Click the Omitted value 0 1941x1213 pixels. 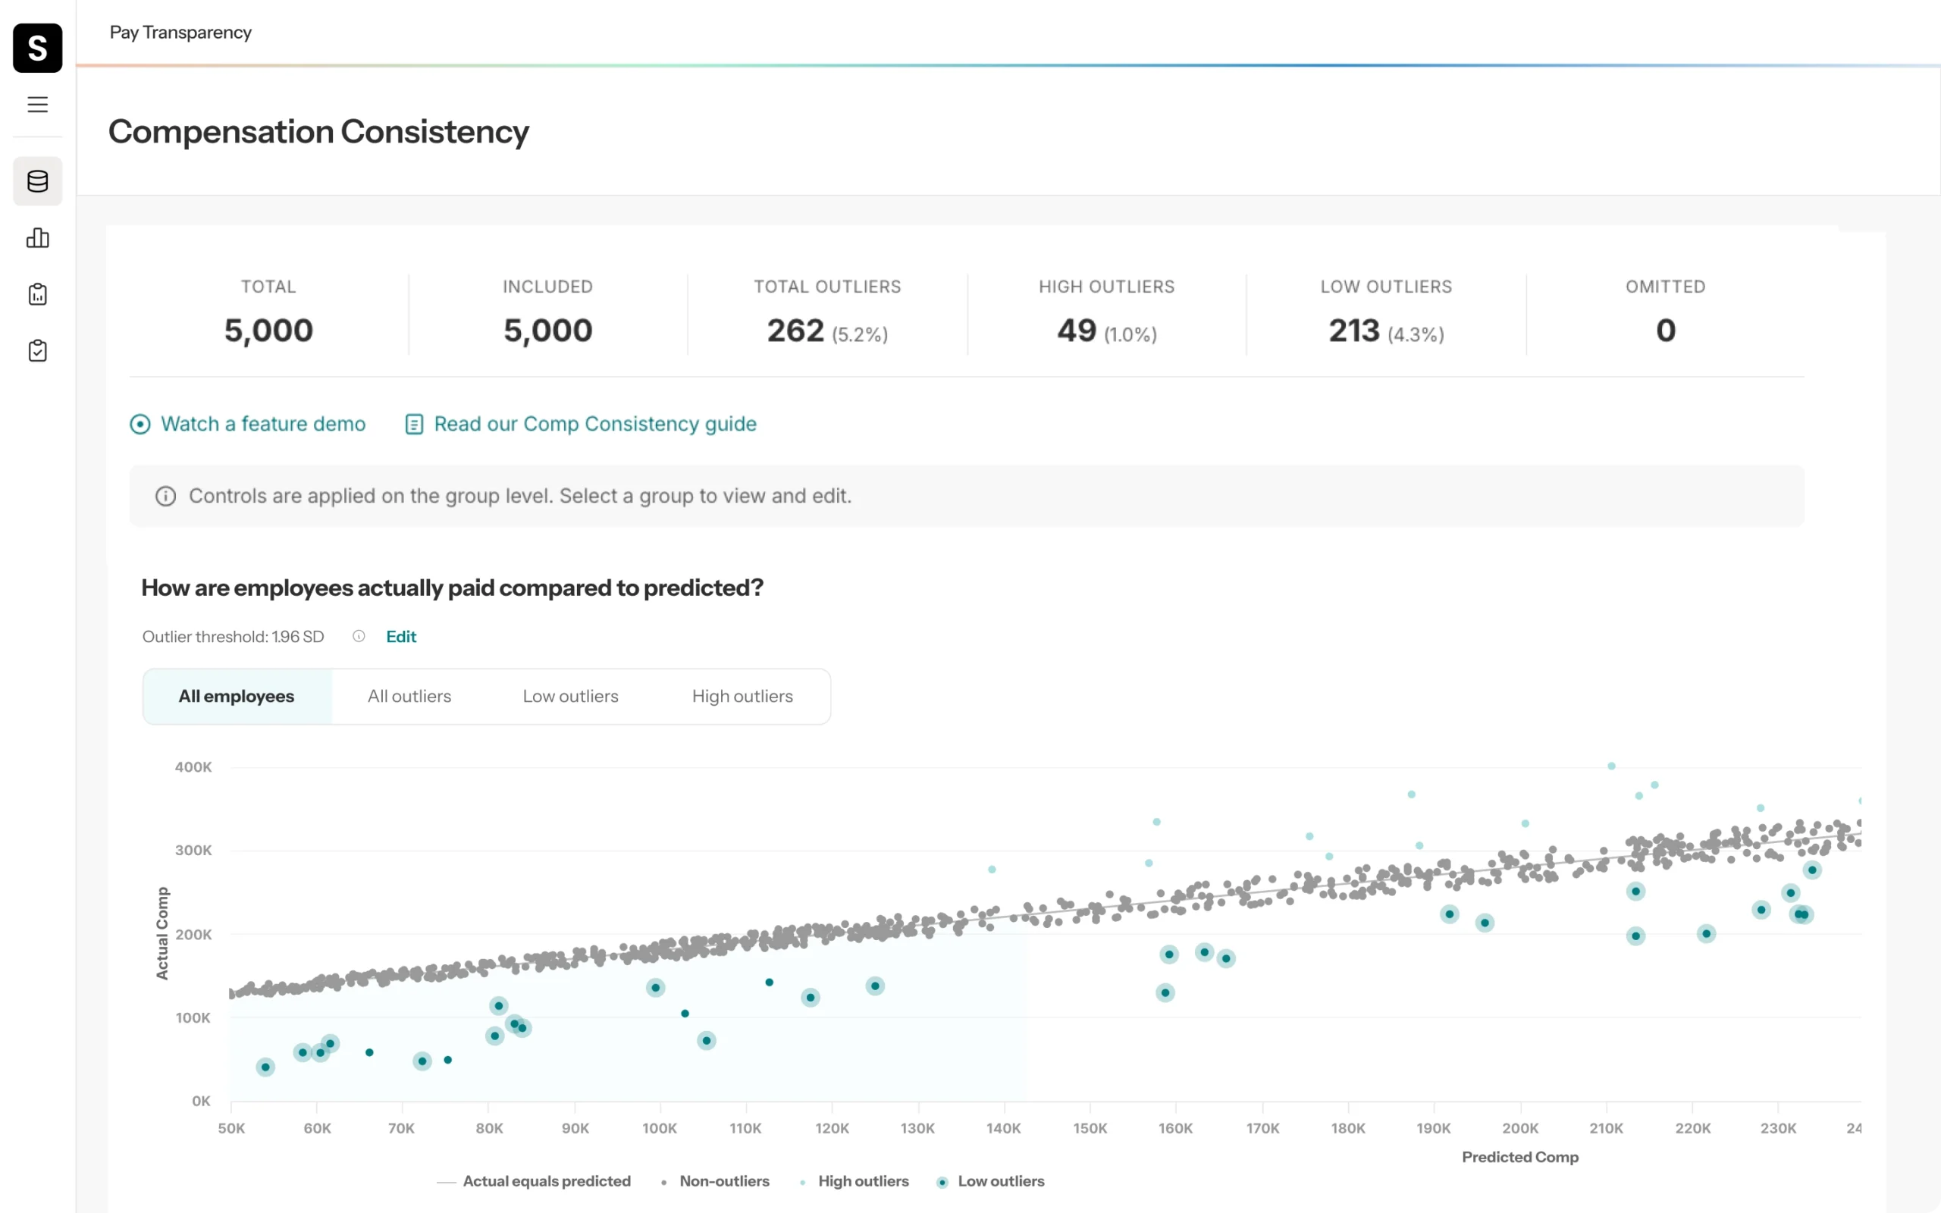pos(1666,331)
